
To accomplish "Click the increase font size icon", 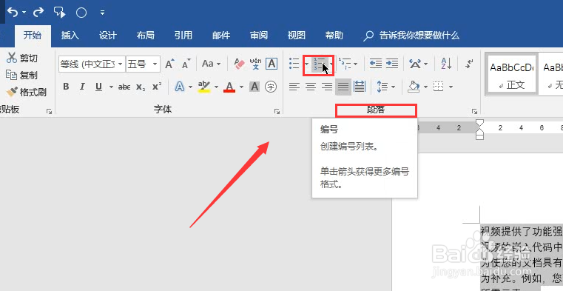I will pos(169,64).
